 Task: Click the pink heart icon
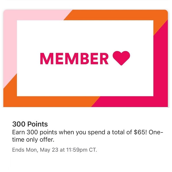(x=122, y=58)
